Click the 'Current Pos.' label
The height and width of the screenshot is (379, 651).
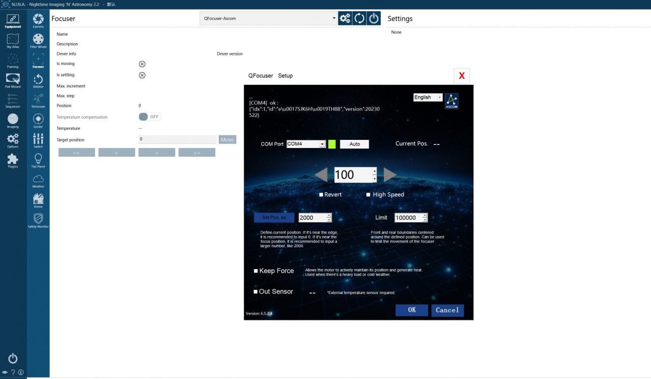[x=412, y=144]
